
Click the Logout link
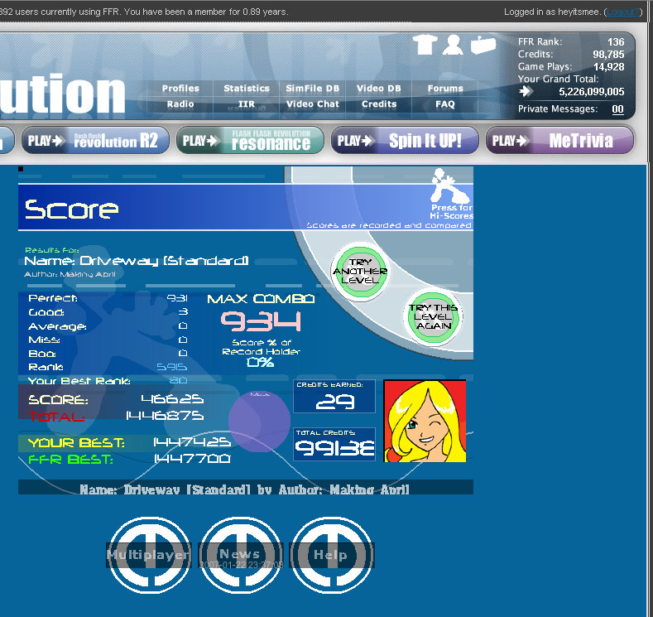622,12
